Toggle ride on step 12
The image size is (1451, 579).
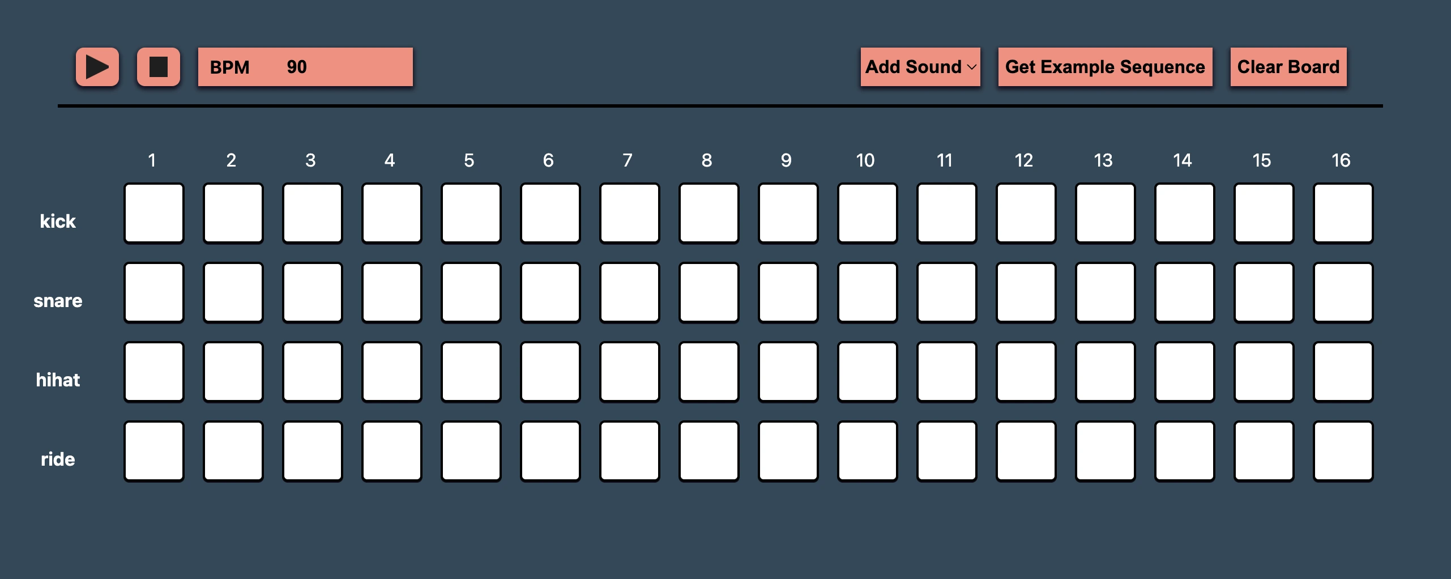tap(1026, 451)
